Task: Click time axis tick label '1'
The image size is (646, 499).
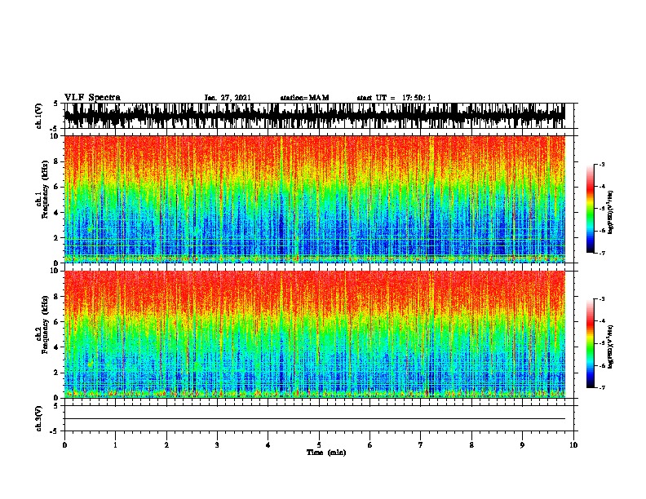Action: [x=115, y=445]
